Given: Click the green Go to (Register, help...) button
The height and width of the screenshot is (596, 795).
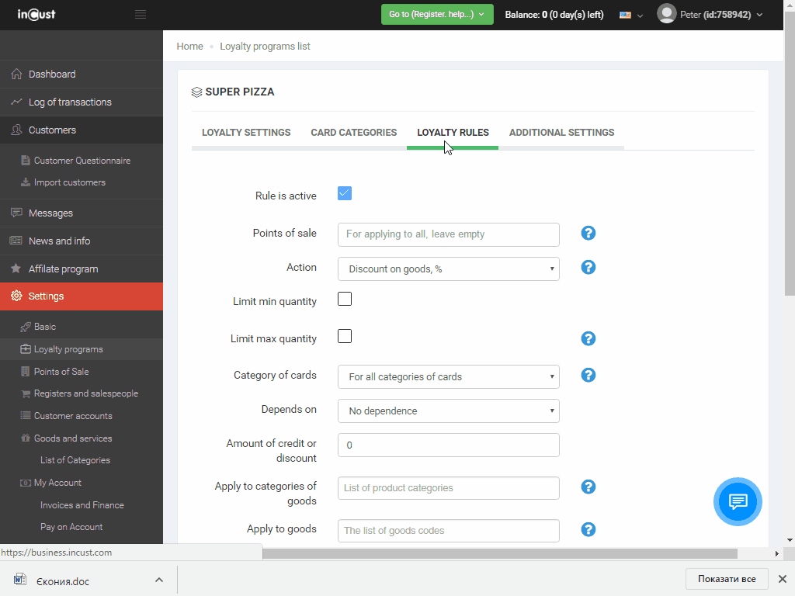Looking at the screenshot, I should pyautogui.click(x=436, y=14).
